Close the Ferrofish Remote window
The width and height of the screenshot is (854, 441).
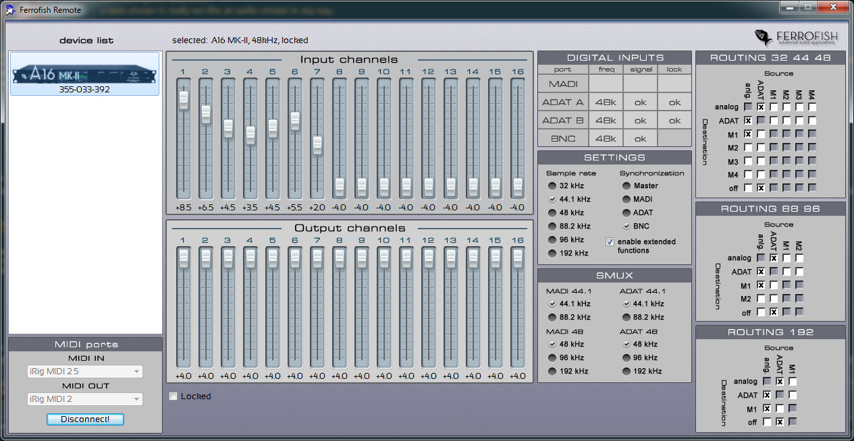pos(832,7)
